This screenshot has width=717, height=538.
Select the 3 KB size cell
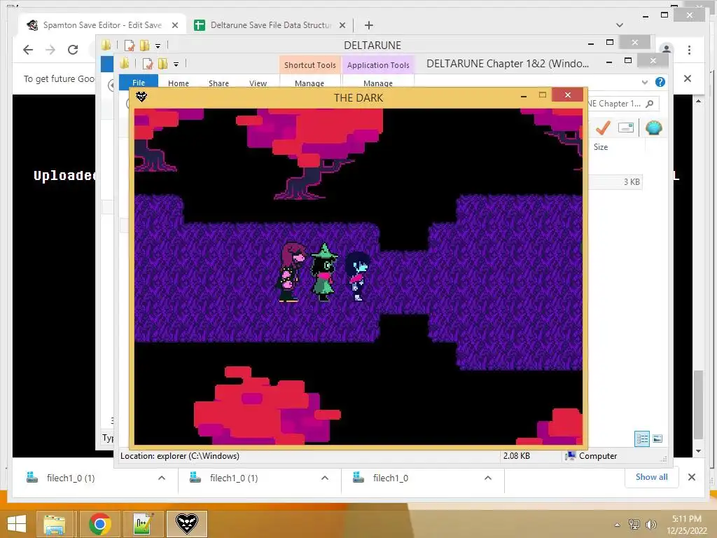pyautogui.click(x=632, y=182)
